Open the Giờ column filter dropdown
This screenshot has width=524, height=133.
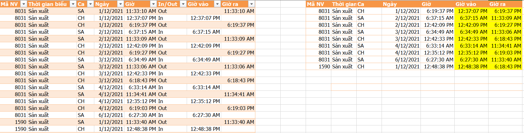click(153, 4)
